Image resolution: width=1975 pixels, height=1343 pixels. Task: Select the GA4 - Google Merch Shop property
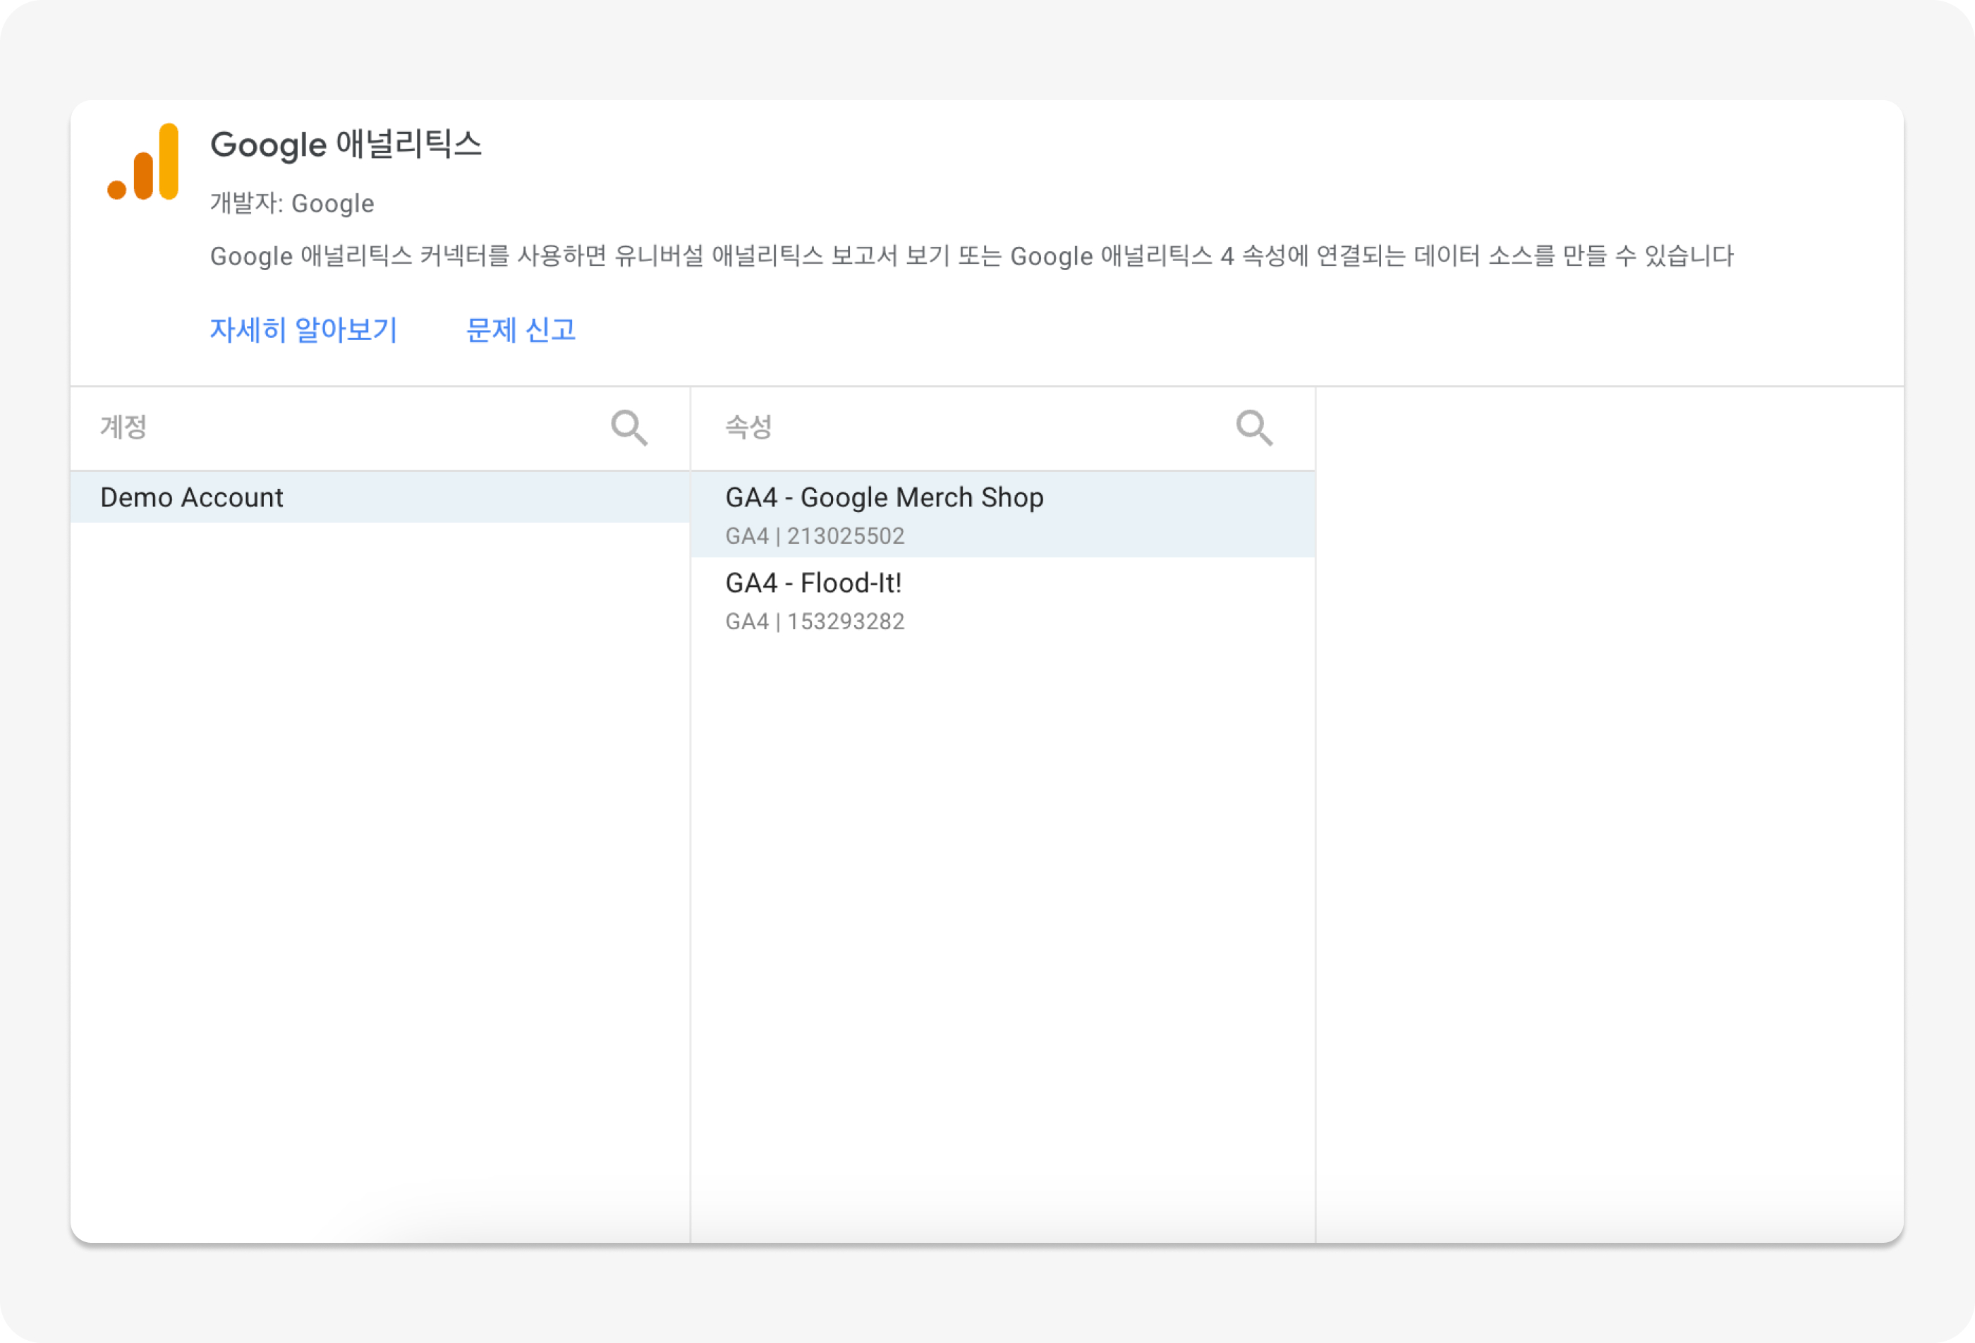[1003, 515]
